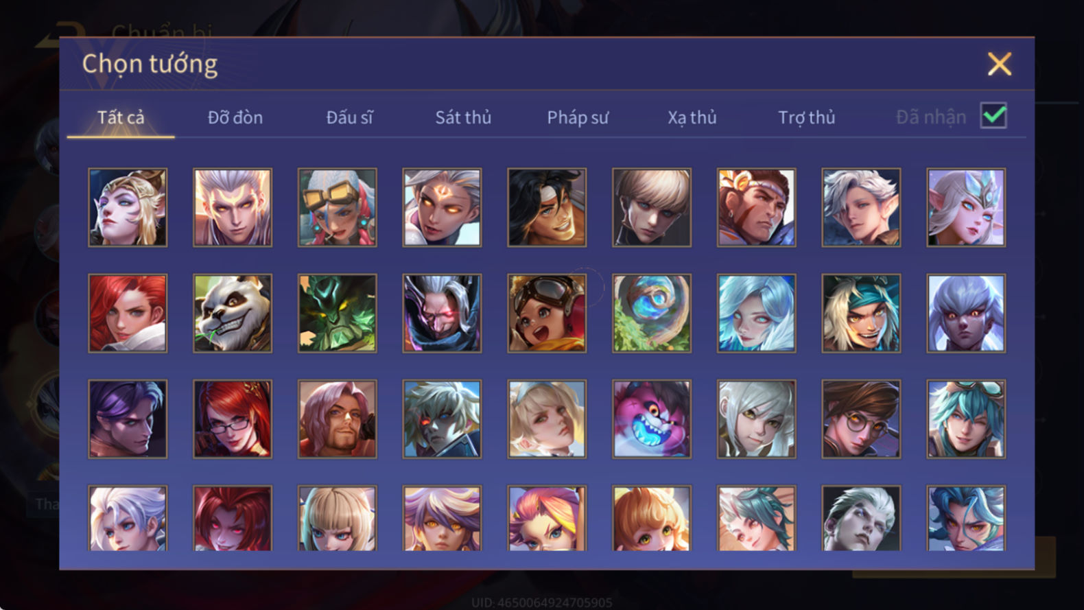
Task: Close the Chọn tướng dialog
Action: click(1000, 64)
